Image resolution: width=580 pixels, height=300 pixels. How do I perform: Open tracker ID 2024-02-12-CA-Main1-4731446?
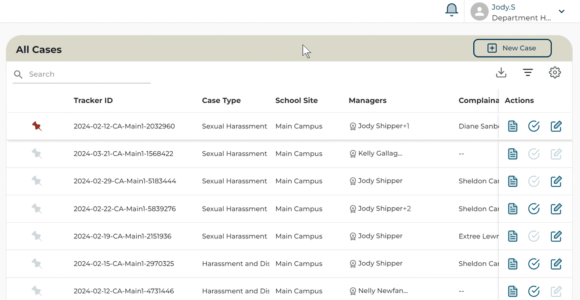124,291
